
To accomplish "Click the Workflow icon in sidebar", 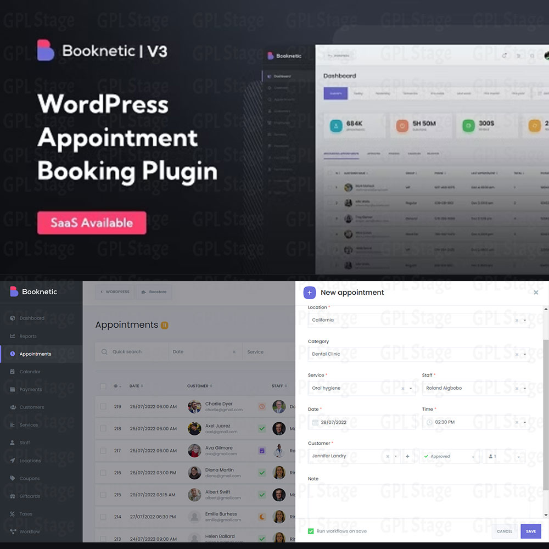I will [13, 531].
